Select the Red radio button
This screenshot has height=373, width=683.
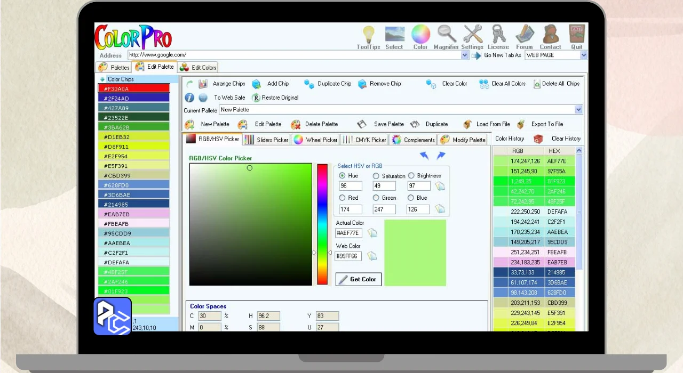pyautogui.click(x=342, y=198)
